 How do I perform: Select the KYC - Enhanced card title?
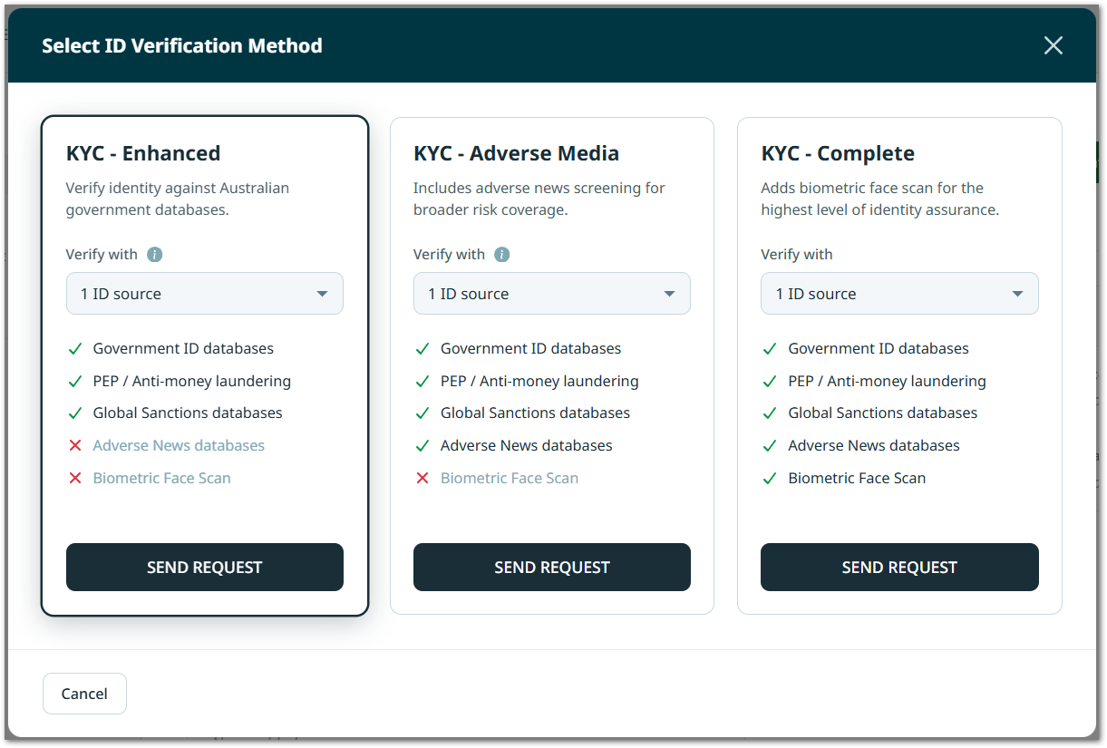143,153
